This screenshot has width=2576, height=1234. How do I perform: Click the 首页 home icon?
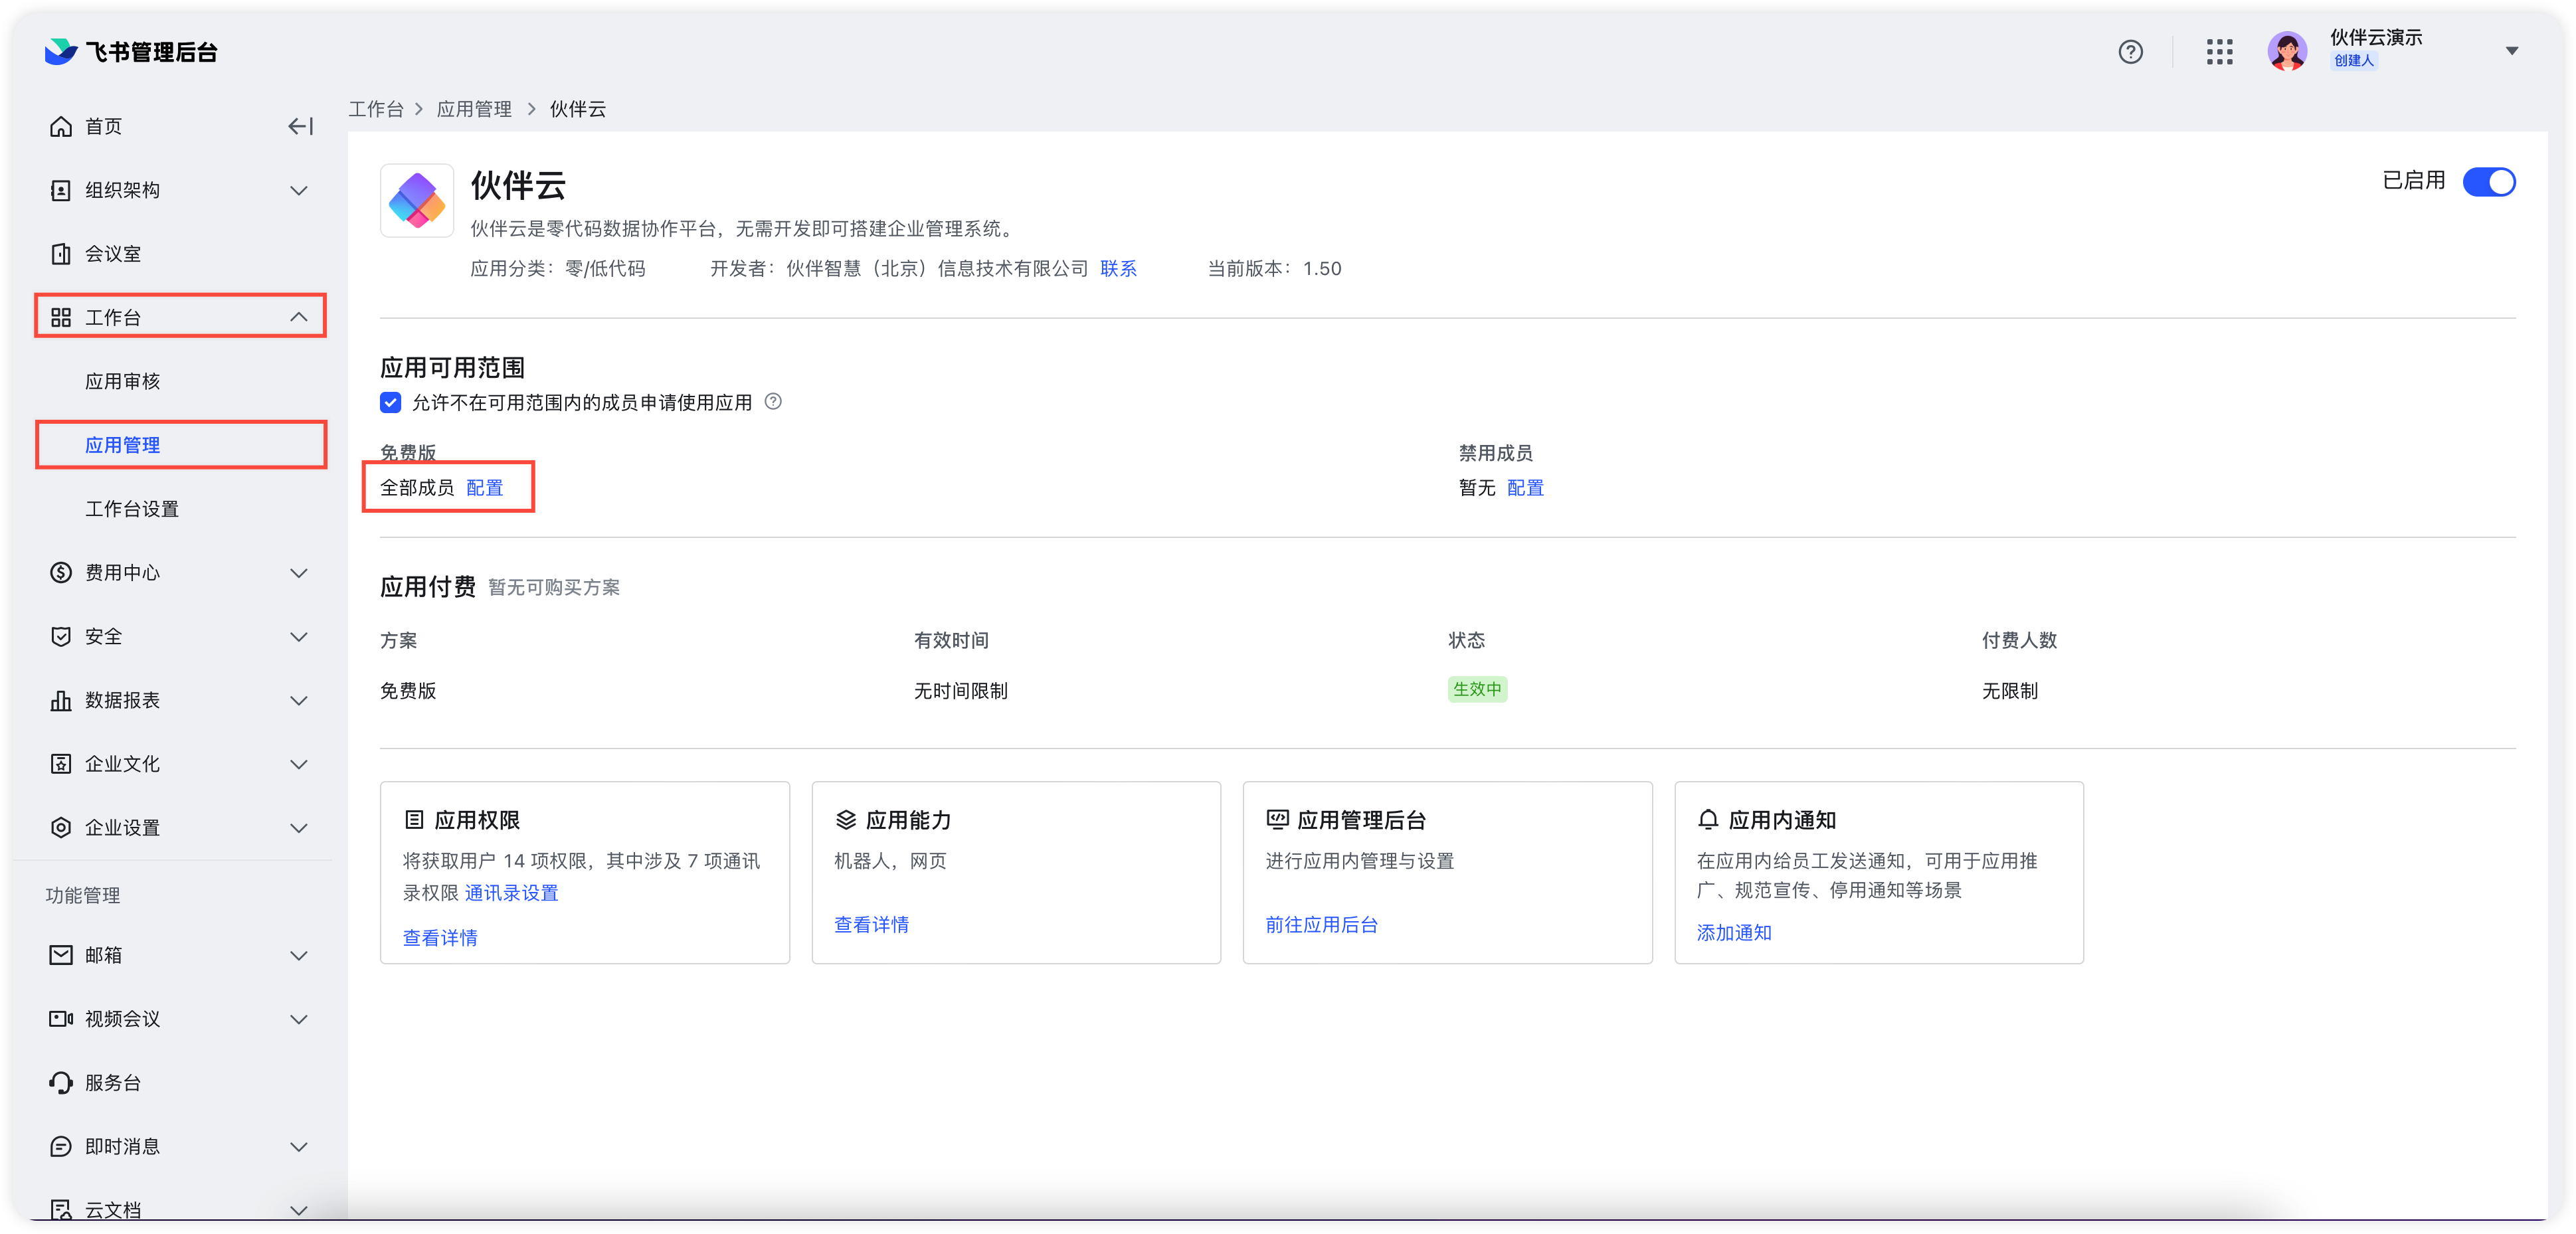click(x=61, y=126)
